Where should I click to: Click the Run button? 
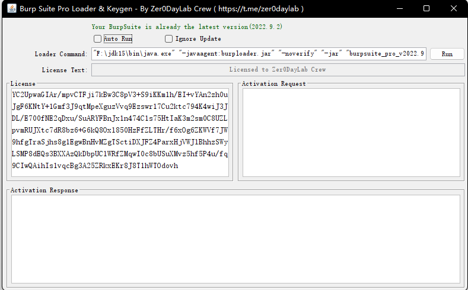tap(447, 54)
